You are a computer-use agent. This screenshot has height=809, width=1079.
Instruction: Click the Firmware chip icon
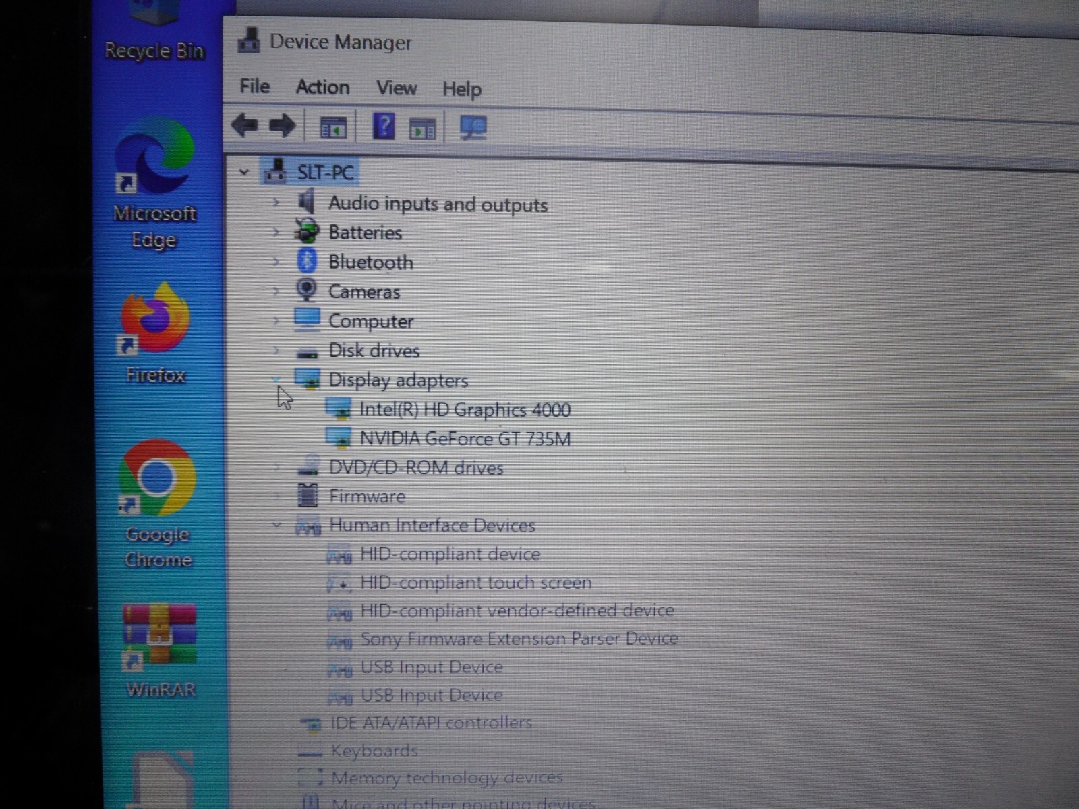(x=308, y=496)
